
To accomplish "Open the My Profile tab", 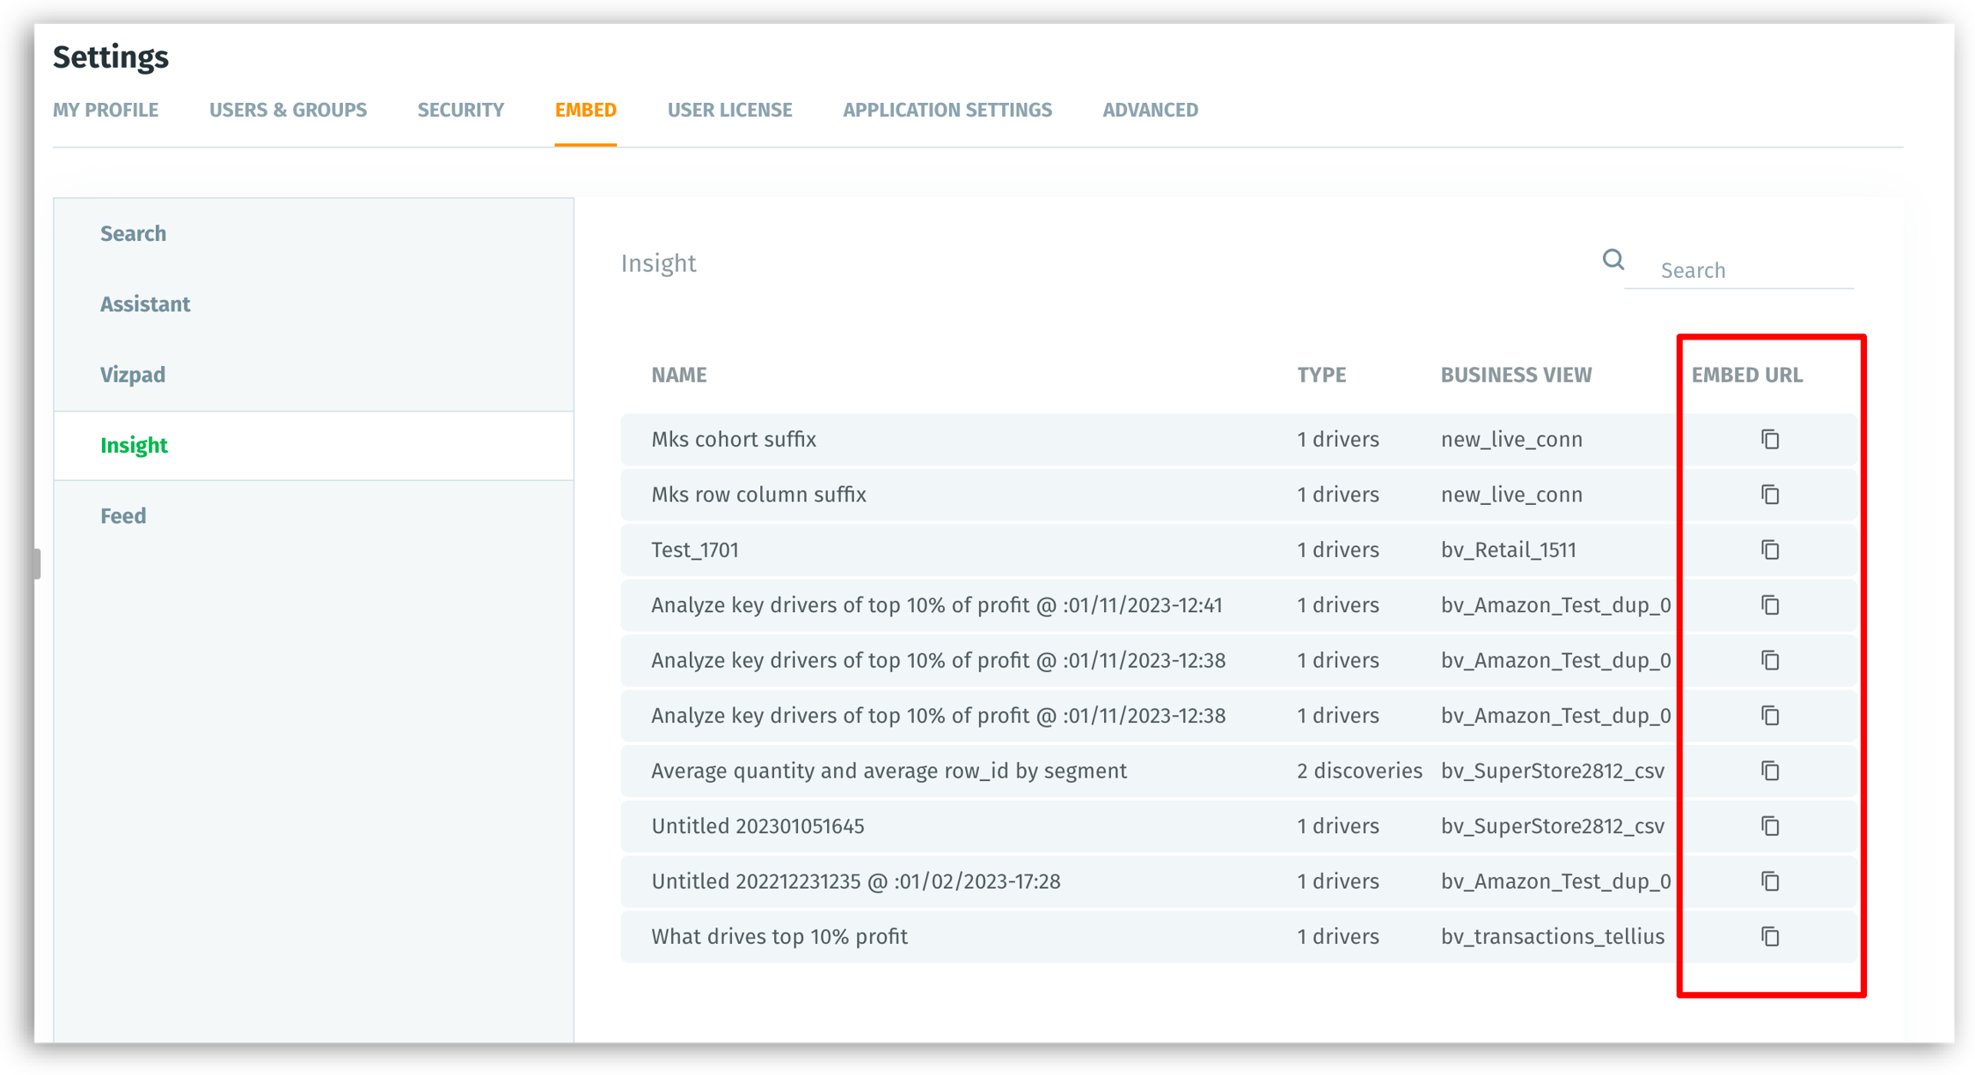I will tap(105, 110).
